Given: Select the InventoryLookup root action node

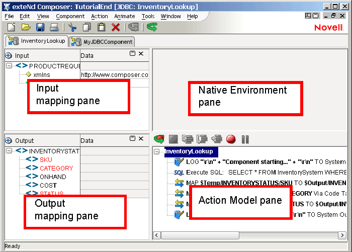Looking at the screenshot, I should click(x=191, y=151).
